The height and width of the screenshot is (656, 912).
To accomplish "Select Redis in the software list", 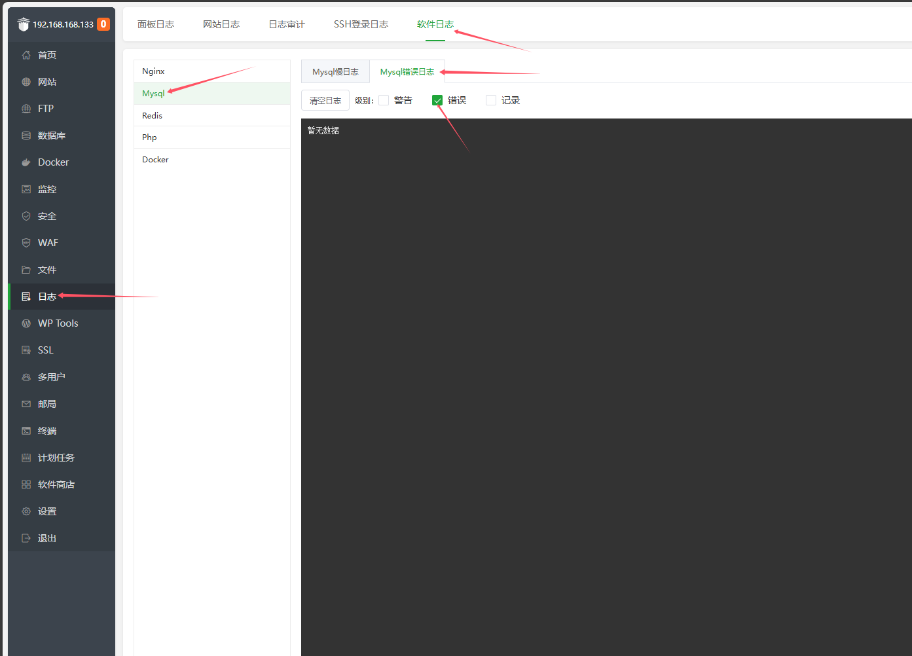I will coord(212,115).
